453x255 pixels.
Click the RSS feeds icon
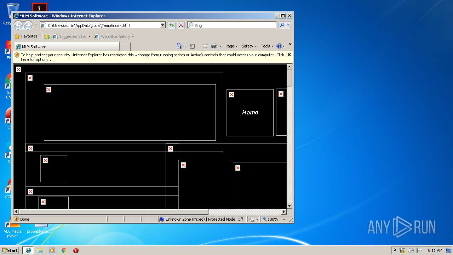click(x=192, y=46)
